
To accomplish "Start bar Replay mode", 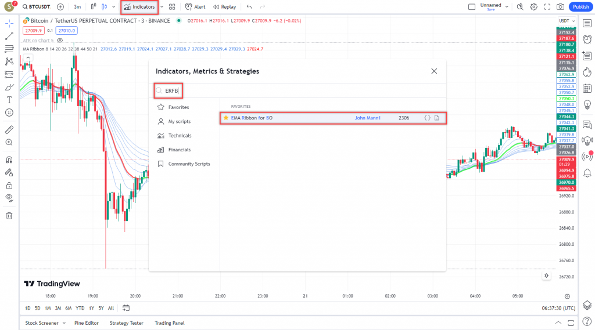I will tap(225, 7).
